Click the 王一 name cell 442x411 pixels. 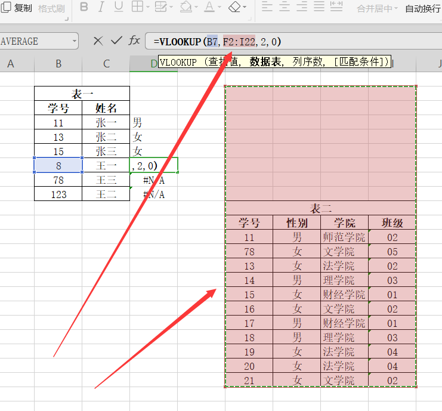point(106,165)
